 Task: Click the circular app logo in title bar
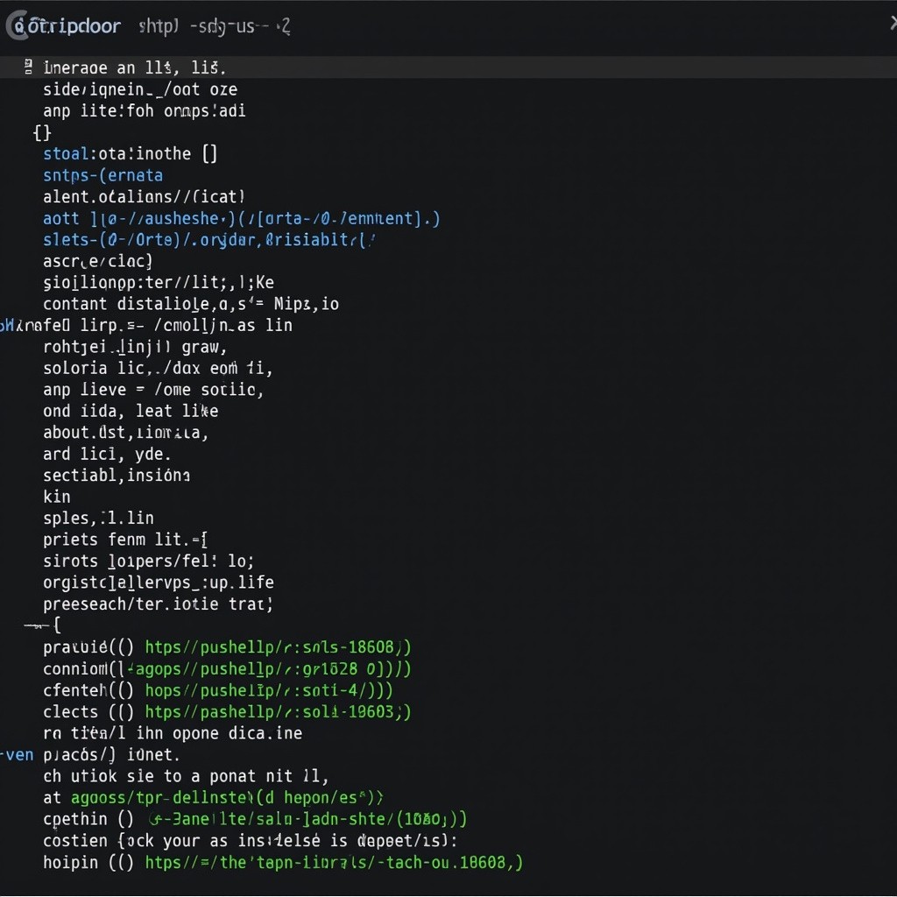17,26
